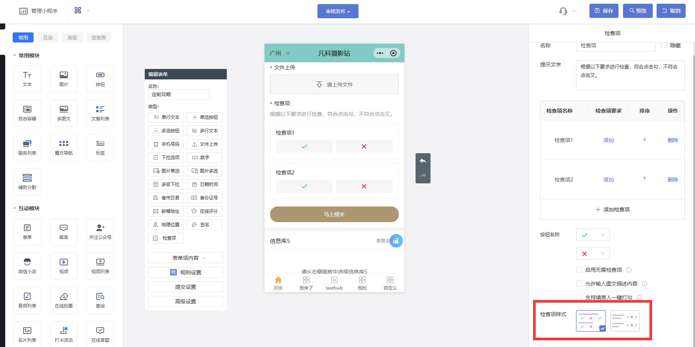
Task: Add the 文本 text module
Action: (27, 79)
